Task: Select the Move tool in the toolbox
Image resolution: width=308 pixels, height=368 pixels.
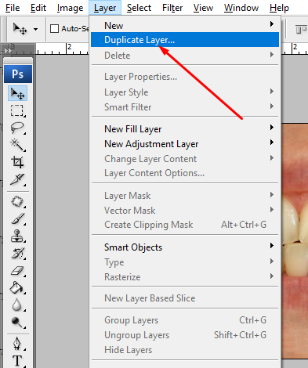Action: 18,93
